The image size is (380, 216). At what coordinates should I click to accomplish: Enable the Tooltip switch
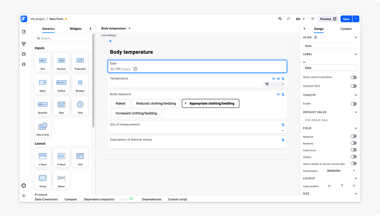tap(354, 104)
